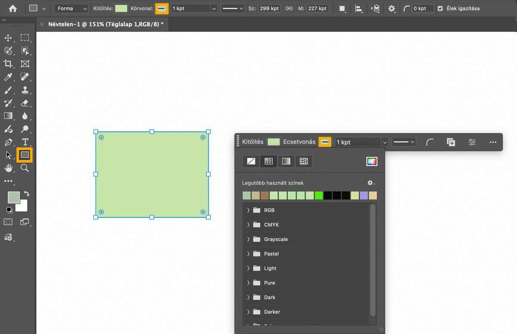Change the screen mode

pyautogui.click(x=25, y=222)
